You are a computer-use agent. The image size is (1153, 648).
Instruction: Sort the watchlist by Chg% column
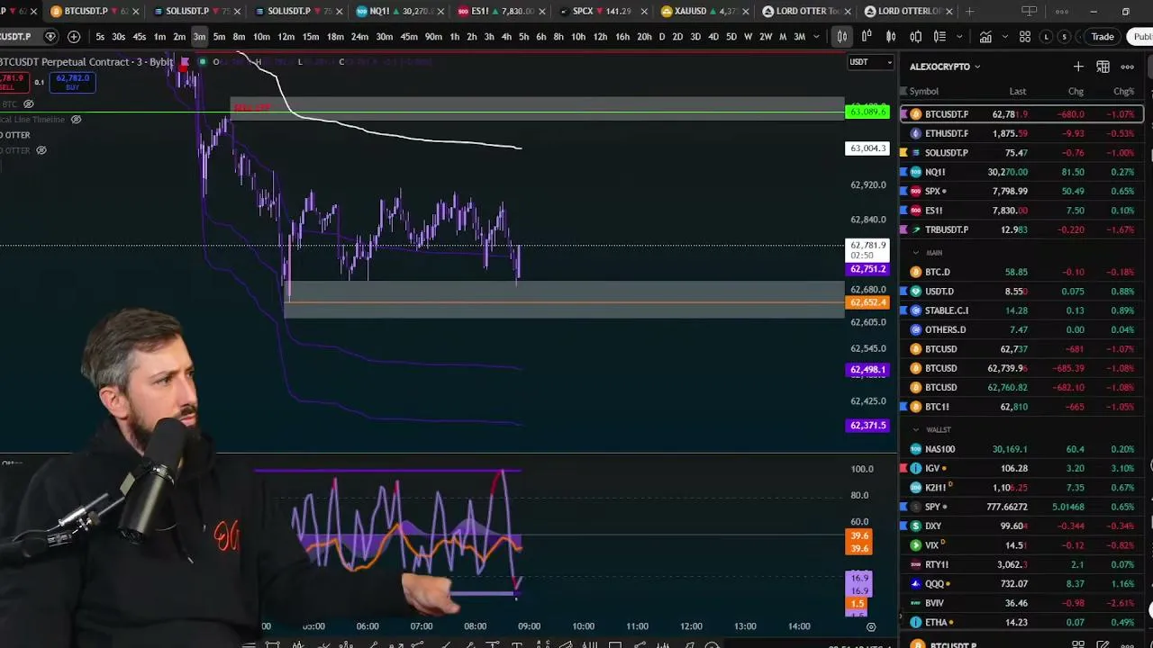(x=1123, y=91)
